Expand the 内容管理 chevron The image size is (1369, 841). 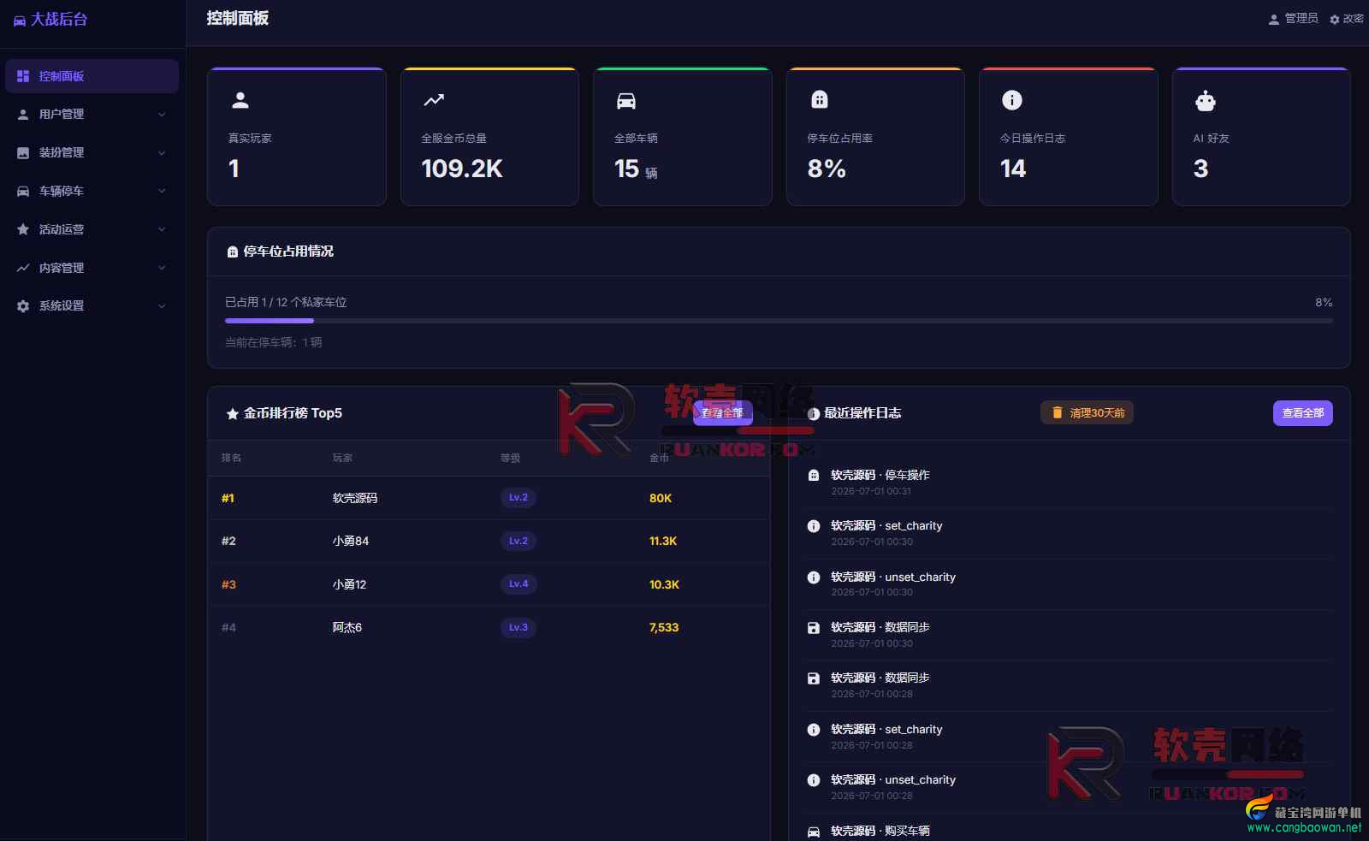[x=162, y=268]
